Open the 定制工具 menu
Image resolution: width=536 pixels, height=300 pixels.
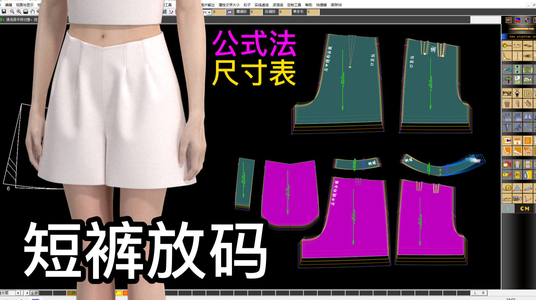point(294,5)
